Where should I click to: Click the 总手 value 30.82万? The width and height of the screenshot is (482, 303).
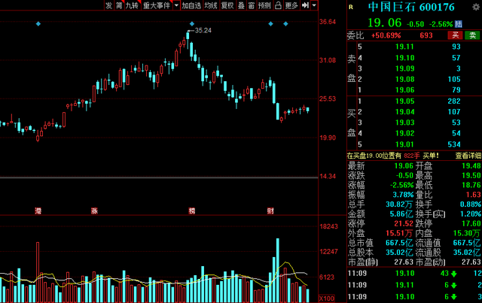click(399, 205)
